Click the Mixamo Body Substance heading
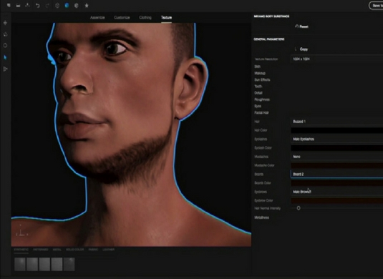 point(271,16)
